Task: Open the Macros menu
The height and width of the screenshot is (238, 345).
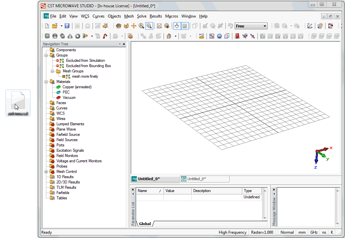Action: 172,16
